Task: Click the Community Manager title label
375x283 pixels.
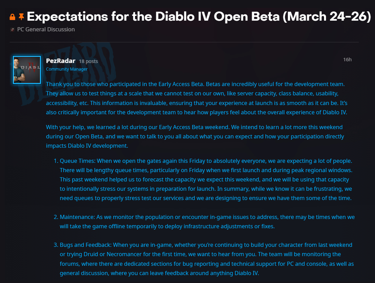Action: click(67, 69)
